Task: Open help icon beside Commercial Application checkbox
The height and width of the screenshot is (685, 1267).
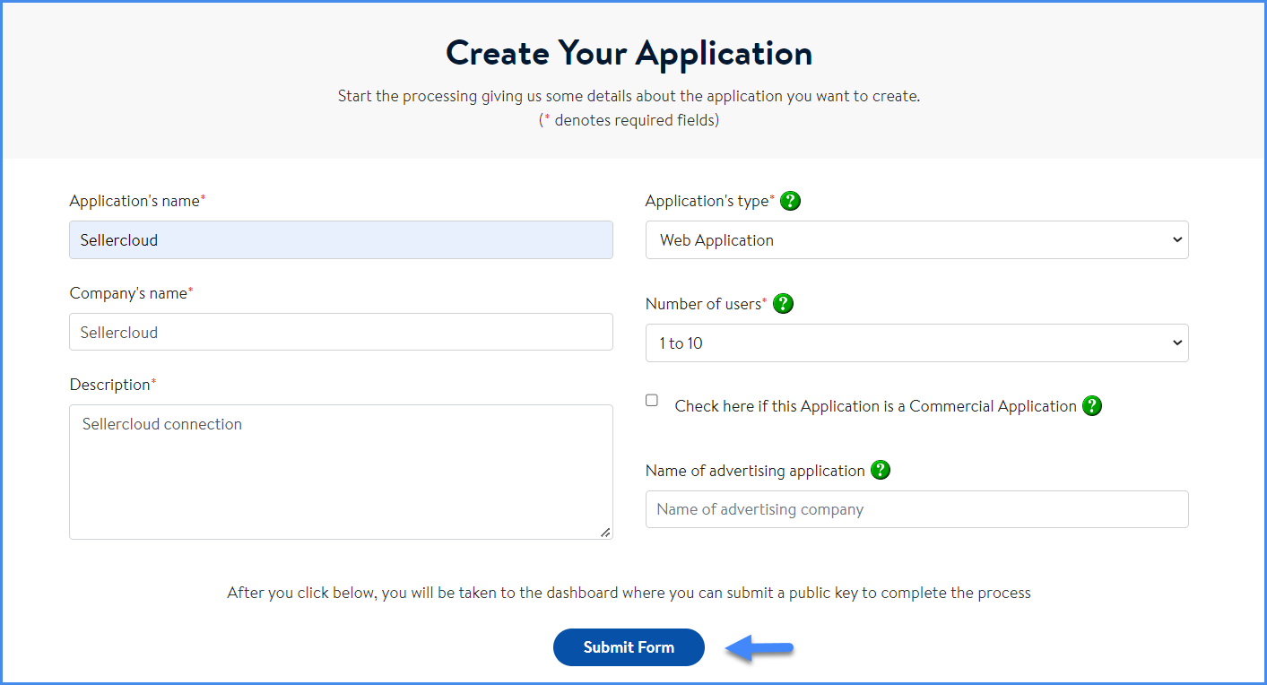Action: [x=1092, y=406]
